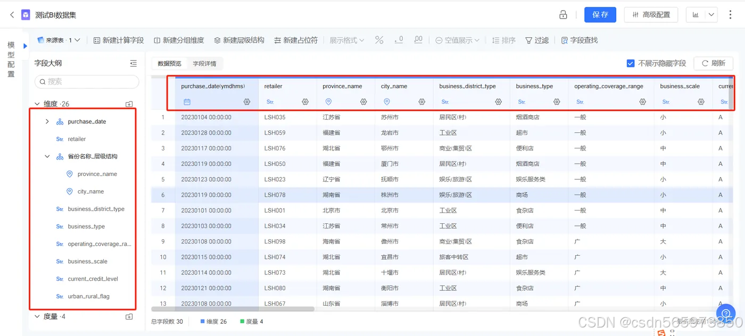The width and height of the screenshot is (745, 336).
Task: Open the 来源表 dropdown
Action: 59,40
